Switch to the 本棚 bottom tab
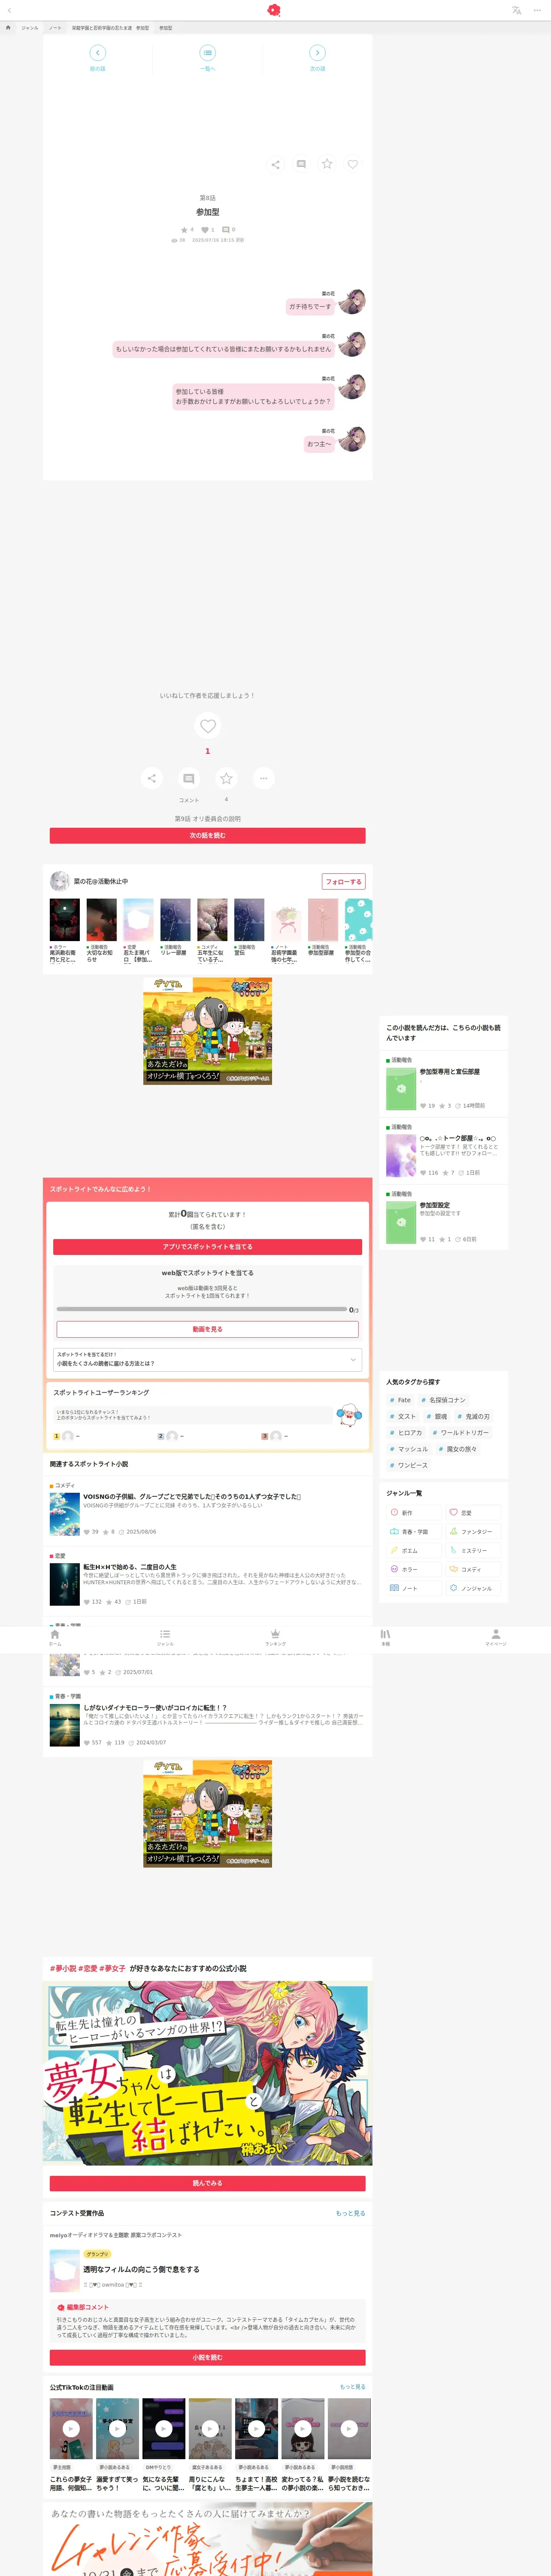 coord(385,1638)
